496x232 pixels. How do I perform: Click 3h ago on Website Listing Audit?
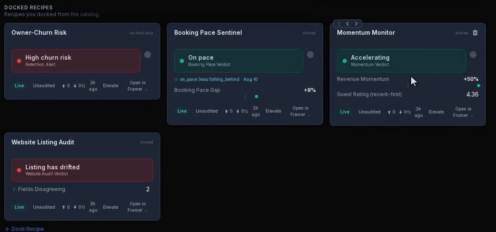93,207
